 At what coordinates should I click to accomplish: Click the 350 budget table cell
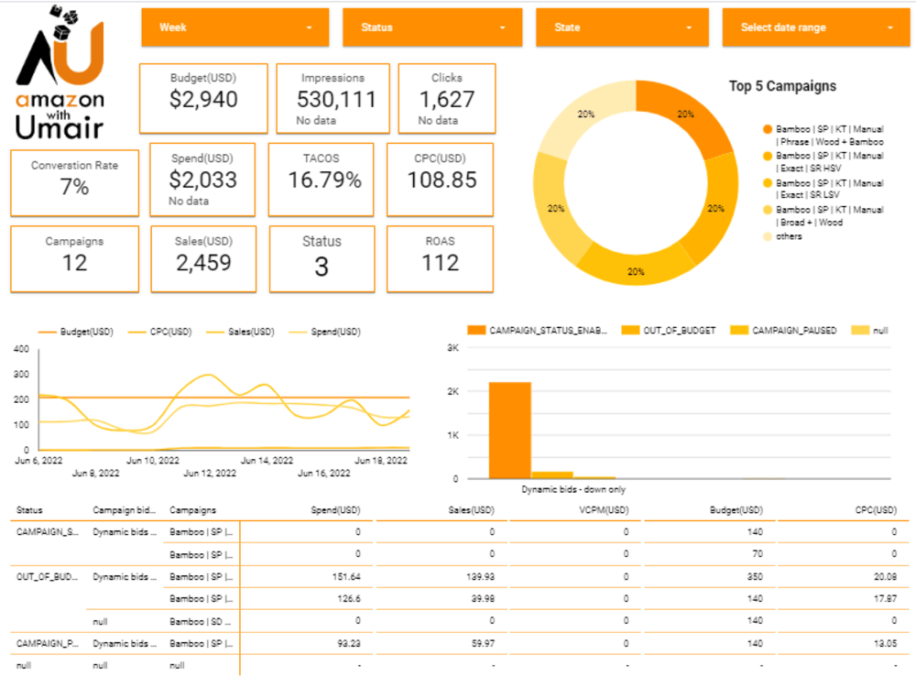(x=755, y=577)
